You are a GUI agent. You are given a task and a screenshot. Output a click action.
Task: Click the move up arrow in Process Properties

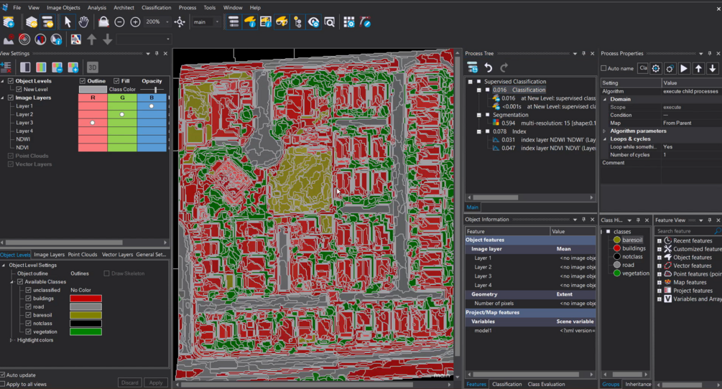point(698,68)
